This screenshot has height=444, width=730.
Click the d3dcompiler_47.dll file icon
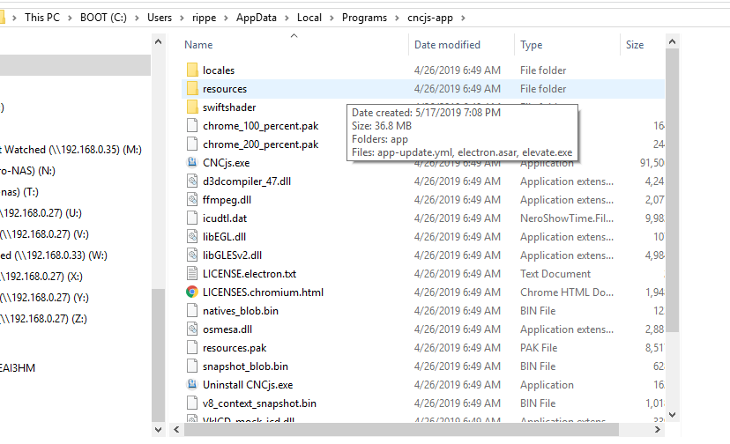pyautogui.click(x=192, y=181)
